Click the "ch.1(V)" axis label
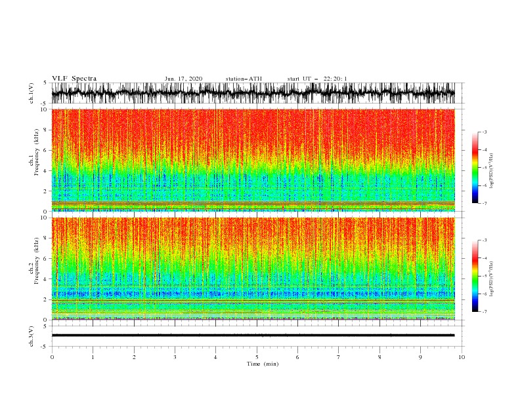This screenshot has width=520, height=401. (x=32, y=93)
